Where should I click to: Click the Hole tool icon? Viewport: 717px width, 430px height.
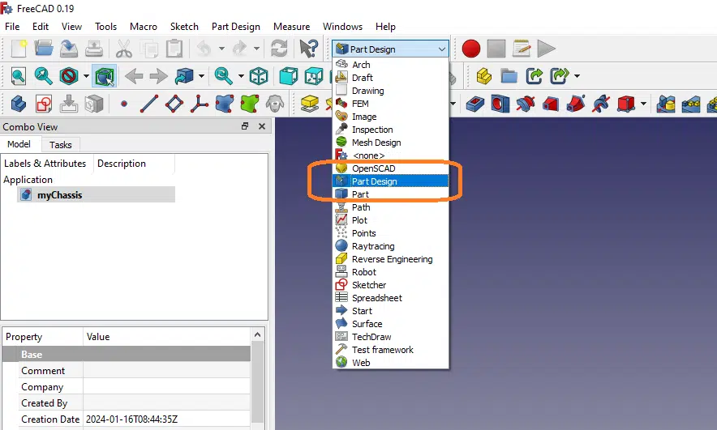point(500,104)
